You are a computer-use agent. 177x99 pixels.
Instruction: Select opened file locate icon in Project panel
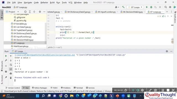pyautogui.click(x=25, y=12)
